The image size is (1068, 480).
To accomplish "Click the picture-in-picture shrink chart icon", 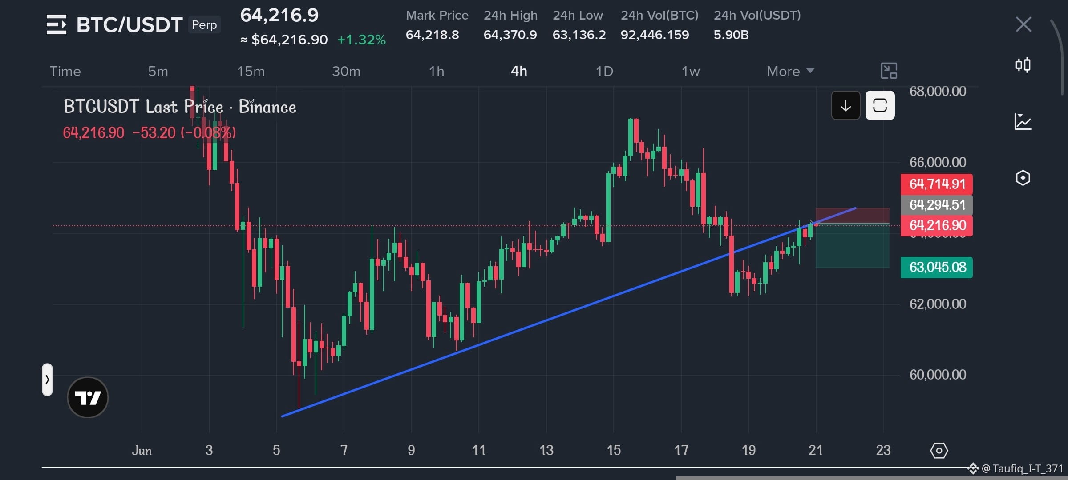I will (x=889, y=71).
